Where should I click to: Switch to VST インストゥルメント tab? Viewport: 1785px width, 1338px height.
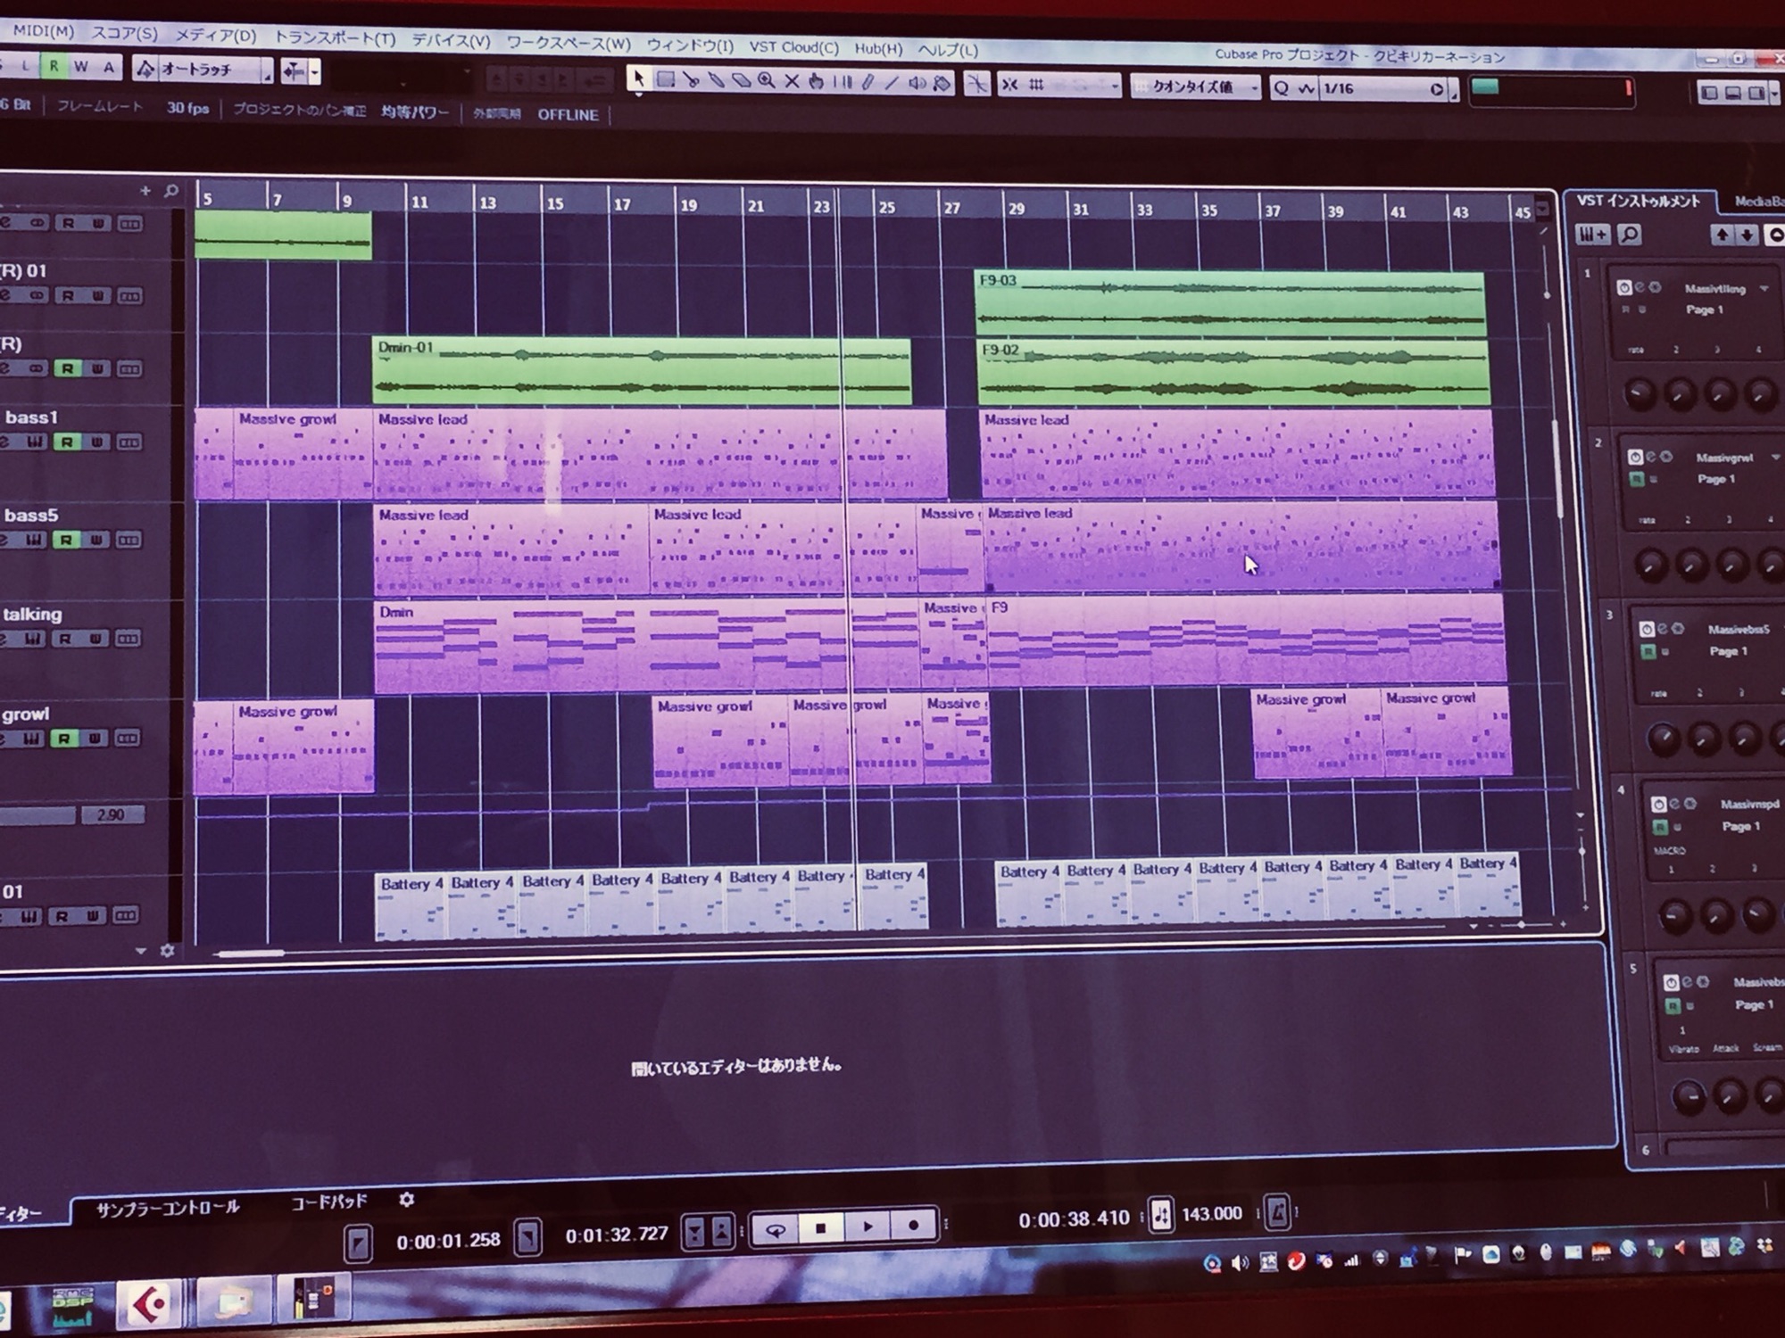1638,201
